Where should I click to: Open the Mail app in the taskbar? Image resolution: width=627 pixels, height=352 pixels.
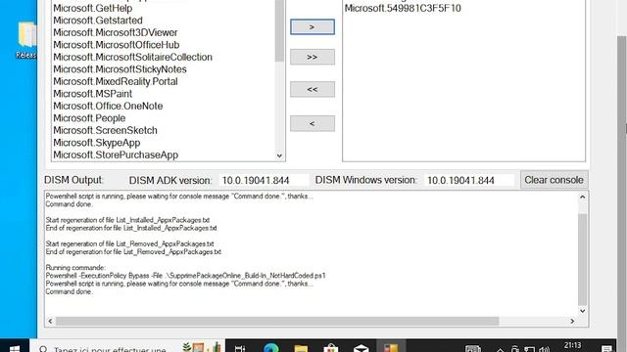point(362,348)
